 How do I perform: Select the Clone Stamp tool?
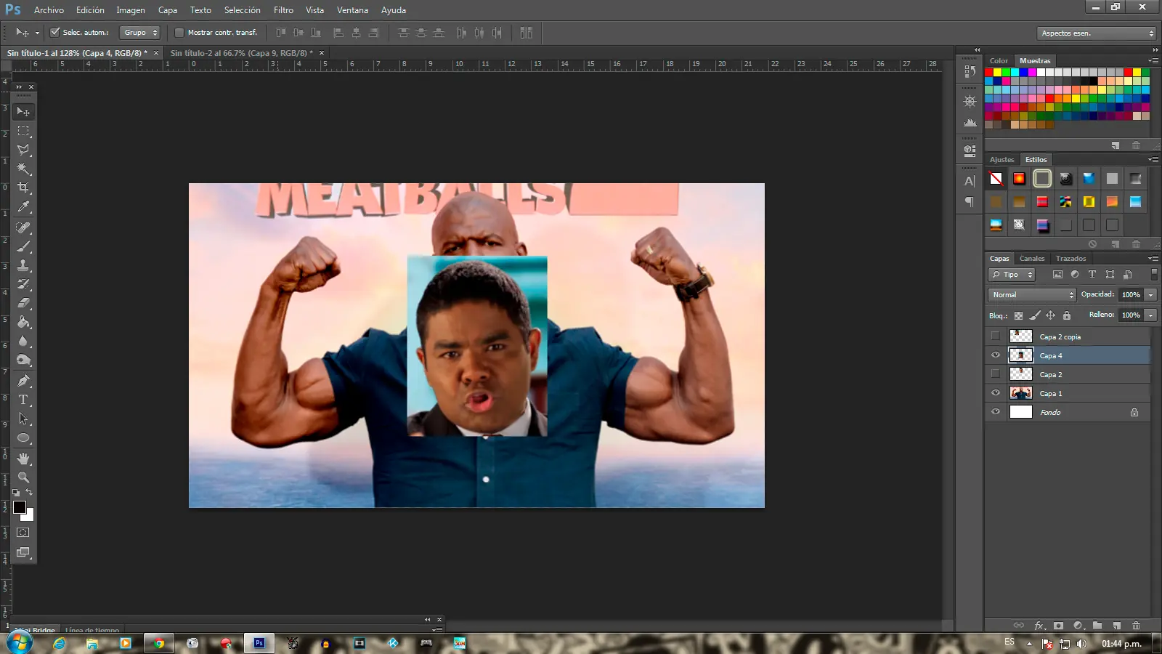[23, 265]
